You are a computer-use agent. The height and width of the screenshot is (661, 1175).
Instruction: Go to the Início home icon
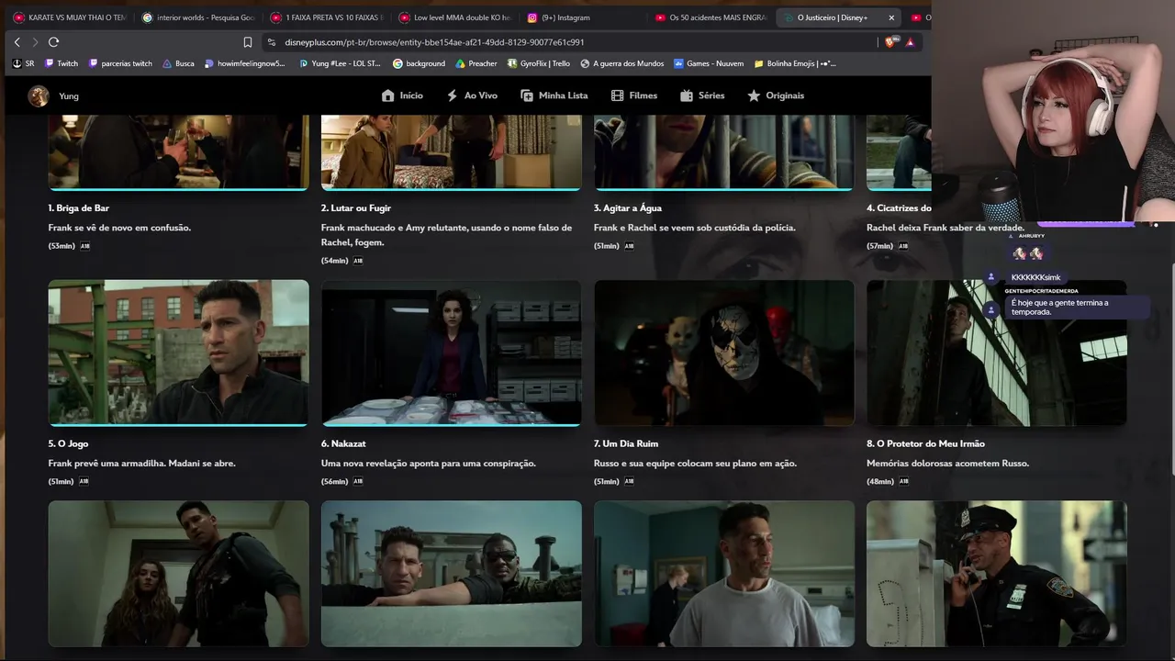coord(387,95)
